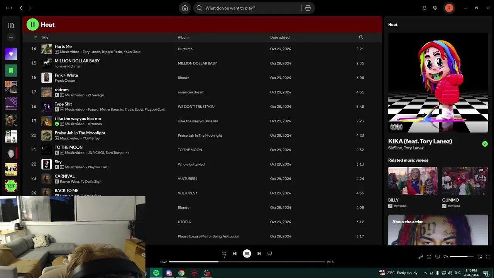Open the user profile avatar
Screen dimensions: 494x278
(x=449, y=8)
